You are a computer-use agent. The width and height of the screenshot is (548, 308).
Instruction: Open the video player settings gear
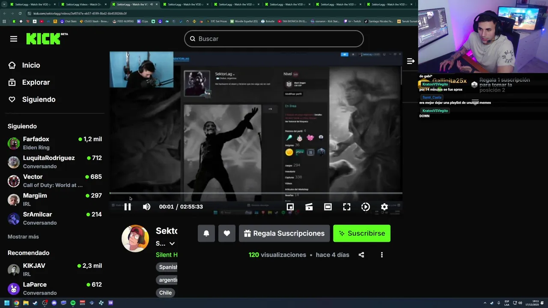click(384, 207)
